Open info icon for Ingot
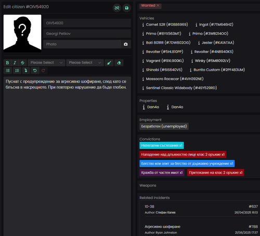 tap(196, 25)
